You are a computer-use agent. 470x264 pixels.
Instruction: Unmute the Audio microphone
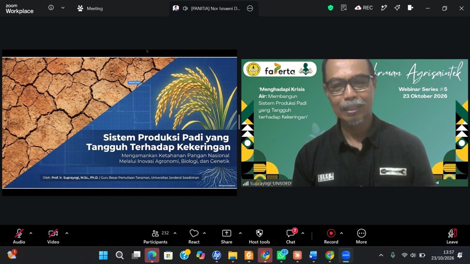point(19,236)
